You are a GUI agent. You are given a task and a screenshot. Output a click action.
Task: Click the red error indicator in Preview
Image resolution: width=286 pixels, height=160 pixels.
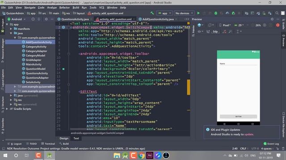pyautogui.click(x=278, y=25)
